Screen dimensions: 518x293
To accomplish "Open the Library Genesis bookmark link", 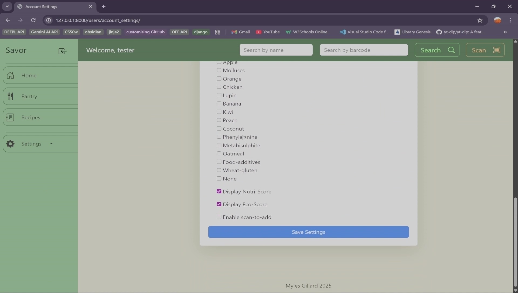I will (x=416, y=32).
